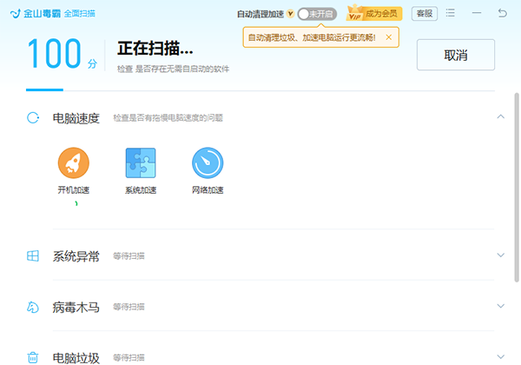This screenshot has width=521, height=365.
Task: Dismiss the auto-clean tooltip with the X
Action: [388, 37]
